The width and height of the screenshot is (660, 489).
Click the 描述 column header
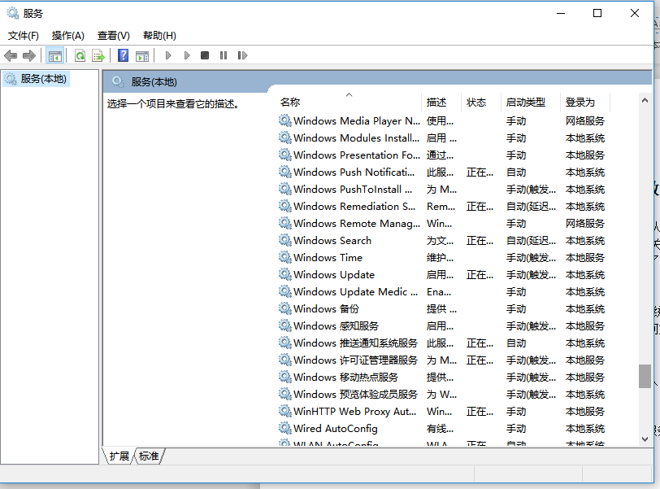[442, 103]
